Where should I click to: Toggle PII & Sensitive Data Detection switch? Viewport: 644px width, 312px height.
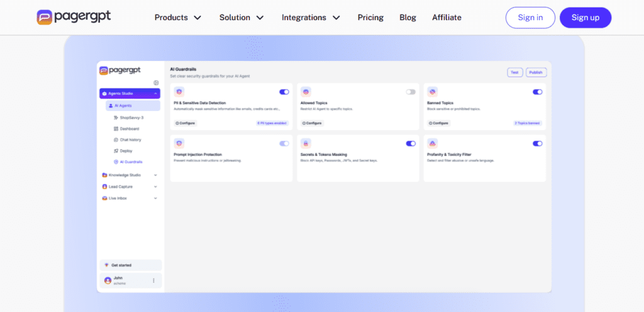click(x=284, y=92)
